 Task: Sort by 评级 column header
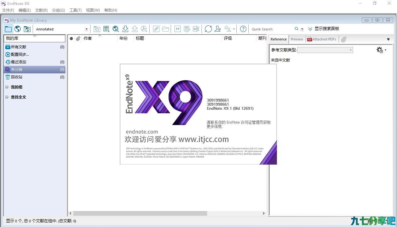point(240,39)
